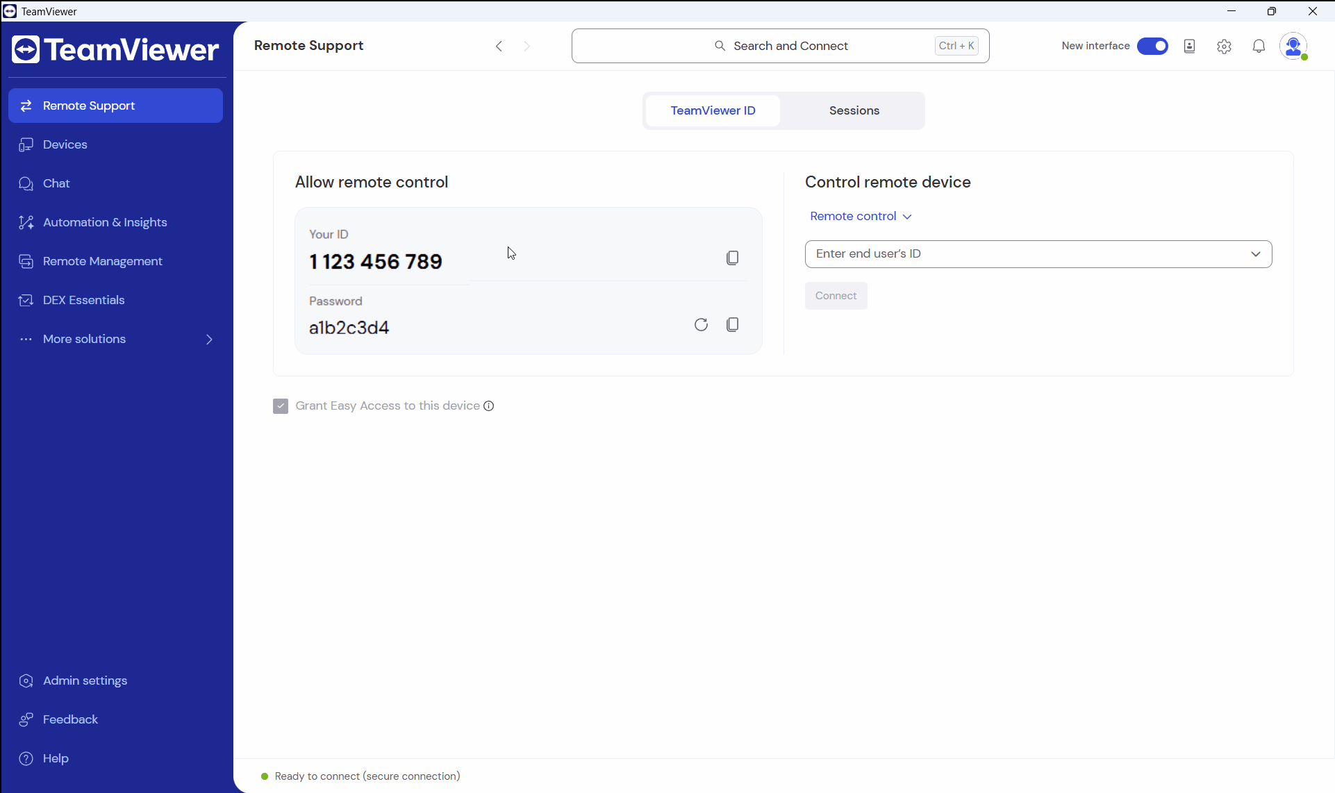This screenshot has width=1335, height=793.
Task: Copy Your ID to clipboard
Action: click(732, 258)
